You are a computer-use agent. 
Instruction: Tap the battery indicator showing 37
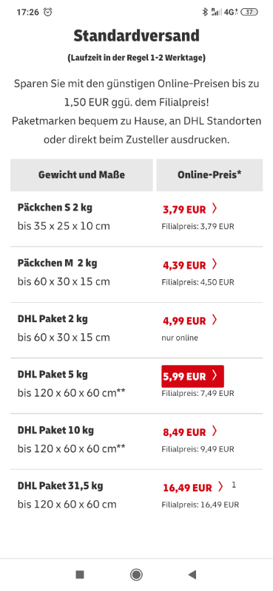[x=249, y=12]
